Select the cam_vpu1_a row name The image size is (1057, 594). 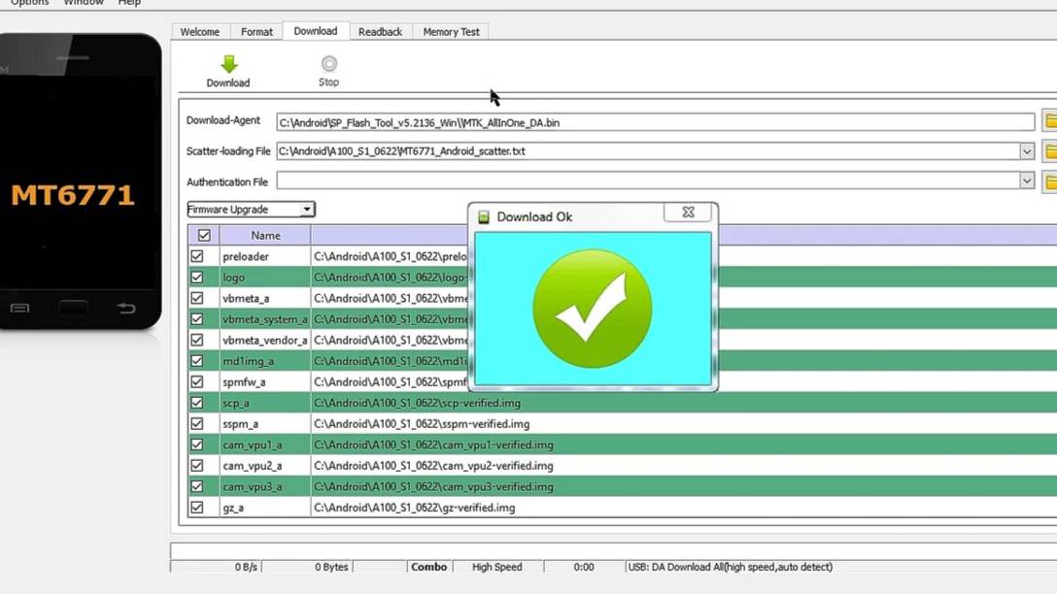coord(253,445)
